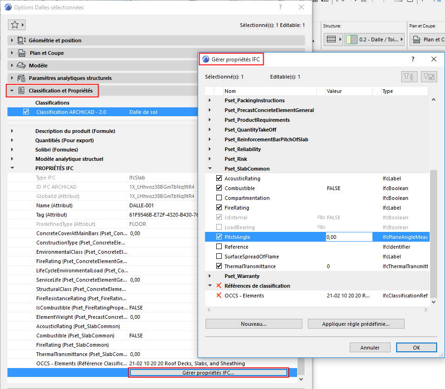Image resolution: width=445 pixels, height=389 pixels.
Task: Select the Pset_ProductRequirements row
Action: click(317, 120)
